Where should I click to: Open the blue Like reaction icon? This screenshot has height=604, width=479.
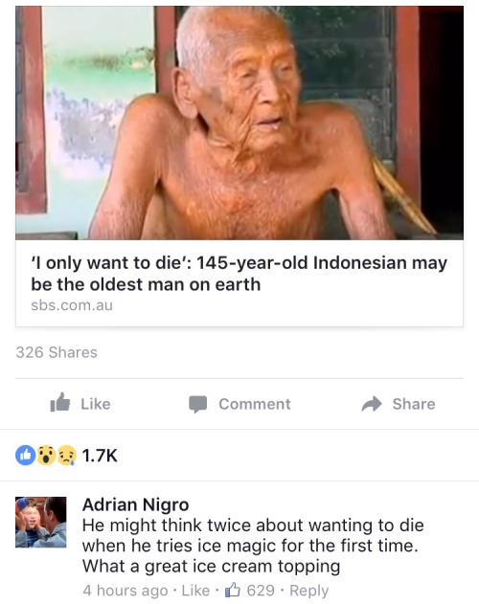click(26, 456)
